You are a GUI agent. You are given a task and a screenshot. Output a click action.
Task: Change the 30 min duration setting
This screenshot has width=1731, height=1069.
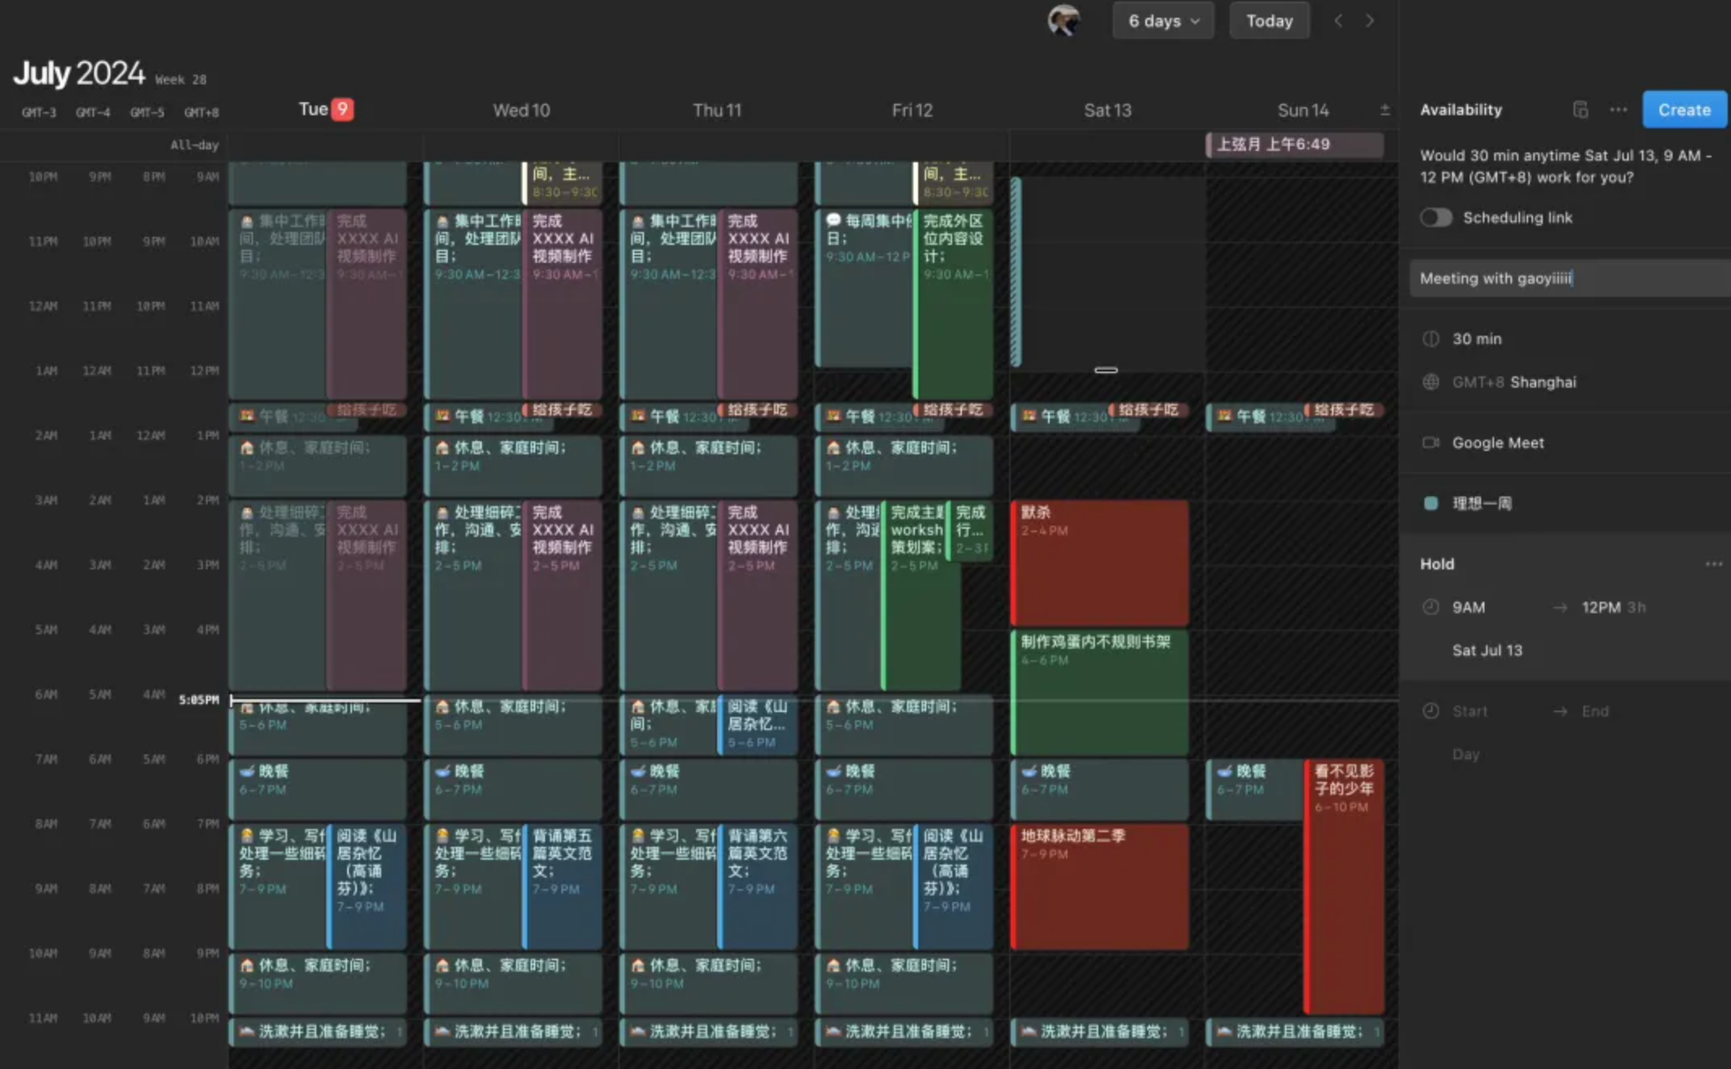coord(1476,339)
